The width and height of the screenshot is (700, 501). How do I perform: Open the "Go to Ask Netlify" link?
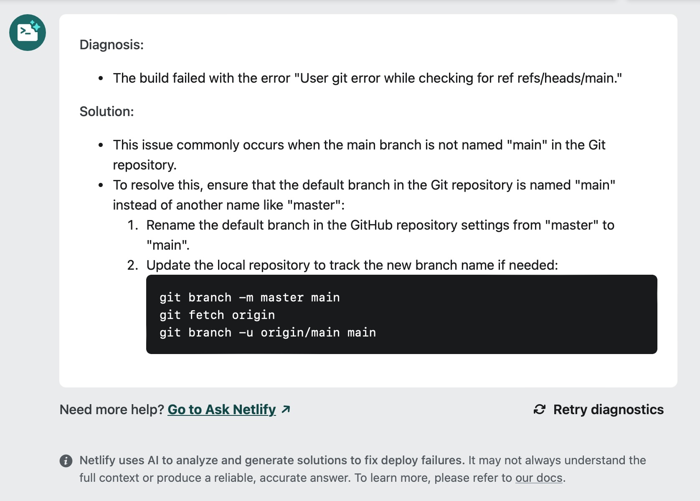(221, 410)
